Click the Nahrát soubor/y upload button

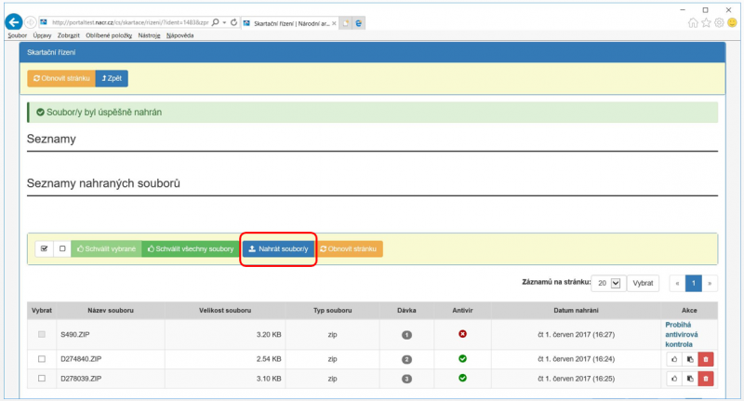tap(278, 249)
